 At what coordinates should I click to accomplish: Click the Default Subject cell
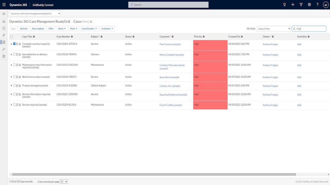click(x=98, y=86)
